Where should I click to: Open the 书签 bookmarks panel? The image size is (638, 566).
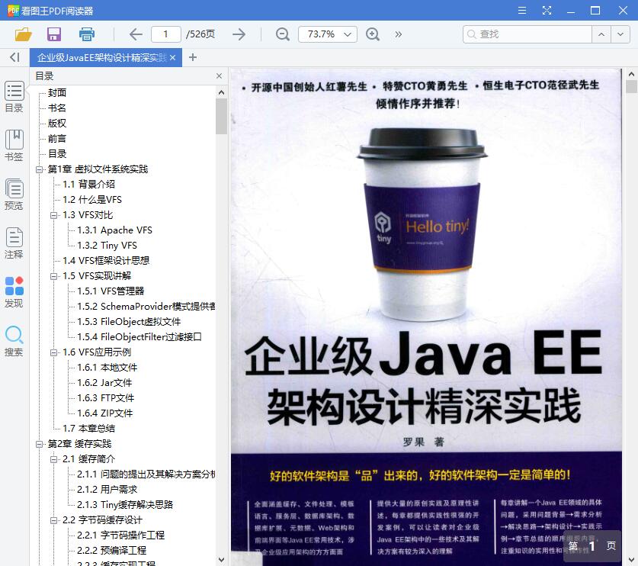14,146
